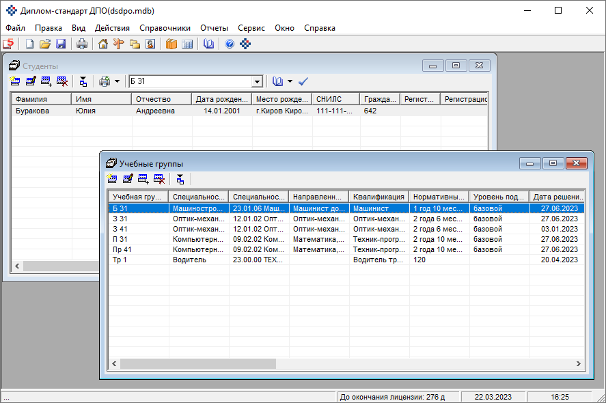
Task: Open the book icon dropdown arrow in Студенты
Action: (x=290, y=81)
